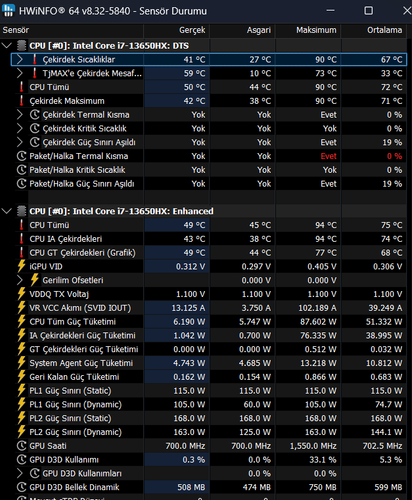Click chip icon of CPU Enhanced group
412x500 pixels.
[22, 211]
